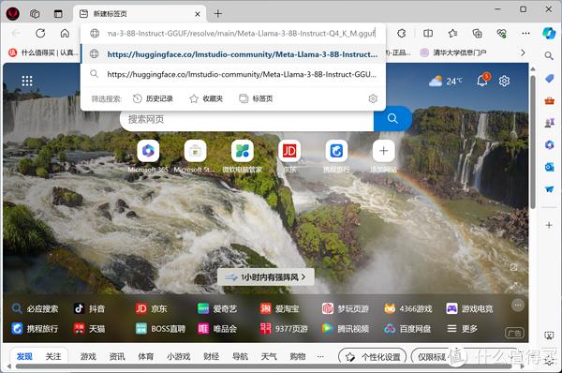Select the 新建标签页 browser tab
This screenshot has width=562, height=373.
click(x=140, y=14)
